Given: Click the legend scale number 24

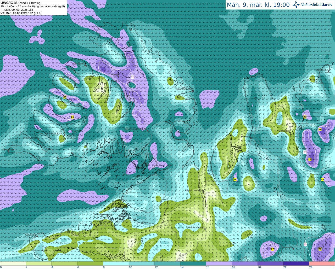Looking at the screenshot, I should point(311,267).
